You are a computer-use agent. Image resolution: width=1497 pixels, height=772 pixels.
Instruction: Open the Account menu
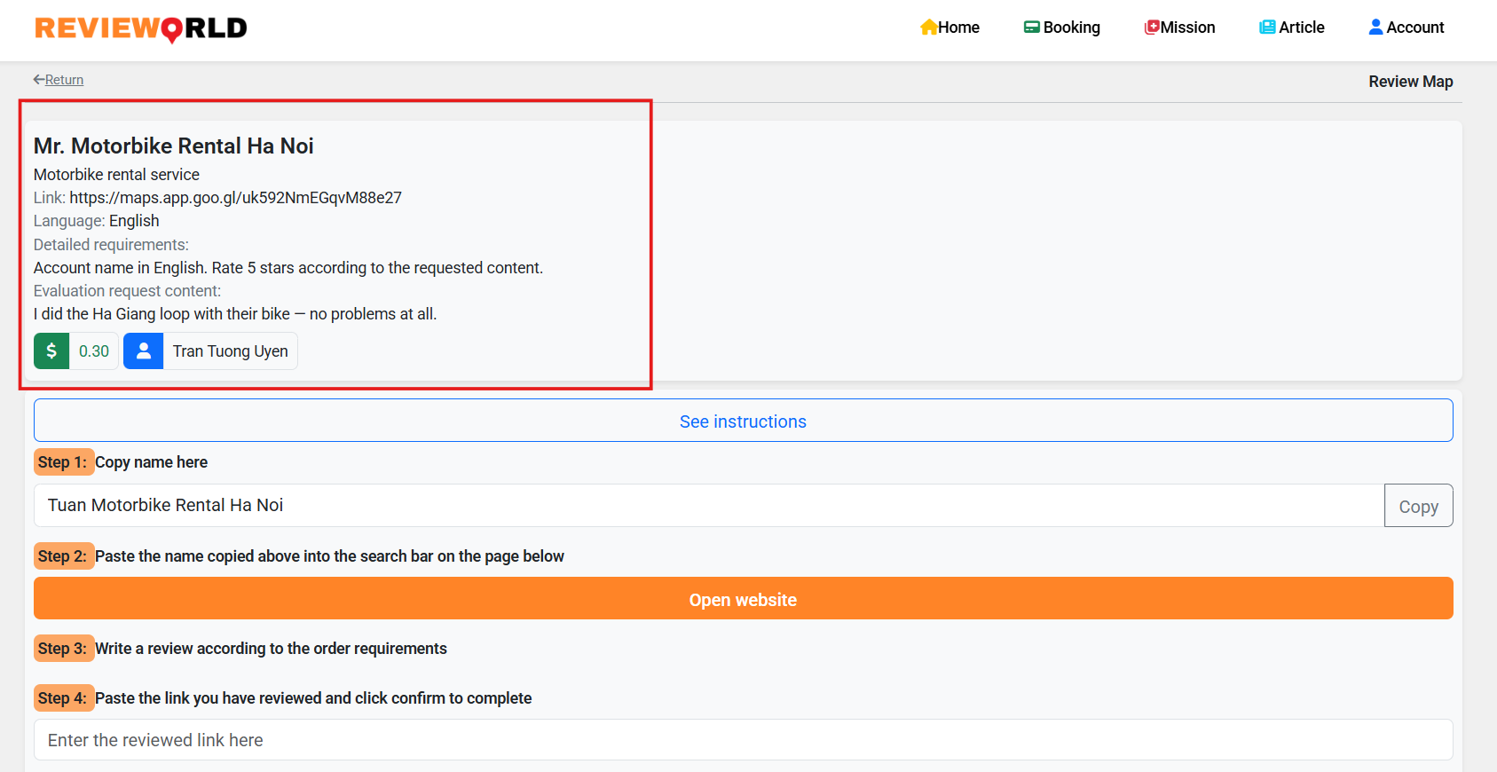point(1406,28)
